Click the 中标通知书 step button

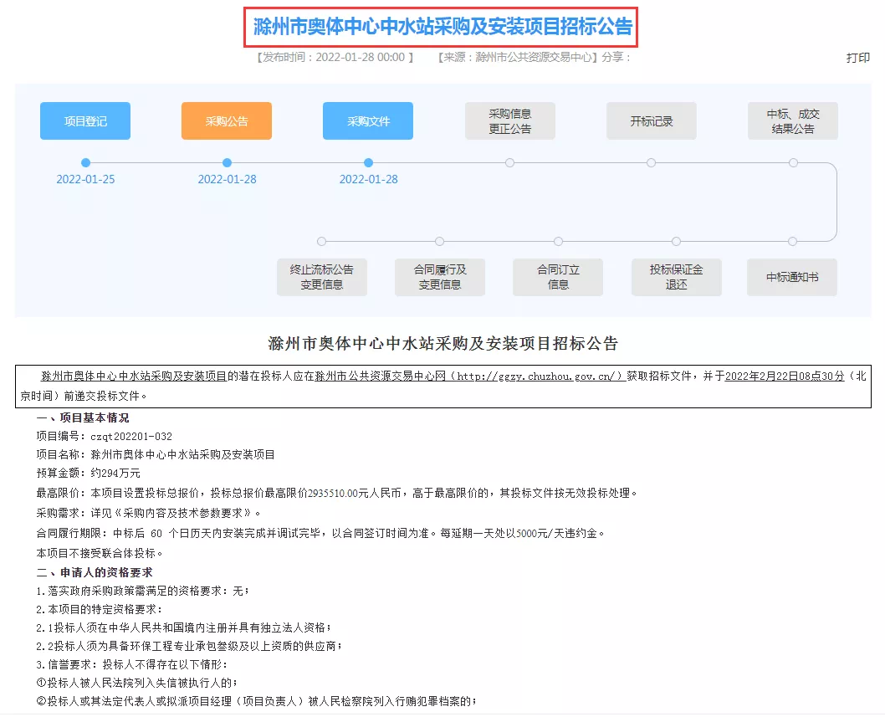[x=791, y=277]
